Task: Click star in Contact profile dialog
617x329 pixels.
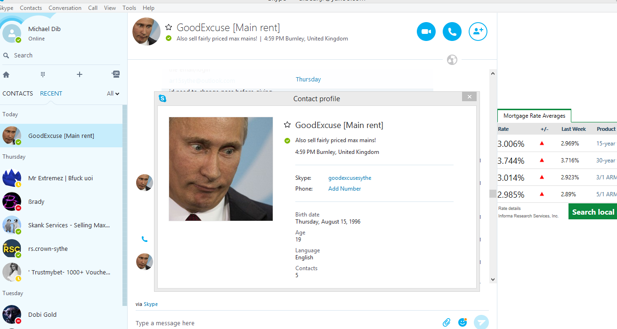Action: tap(287, 125)
